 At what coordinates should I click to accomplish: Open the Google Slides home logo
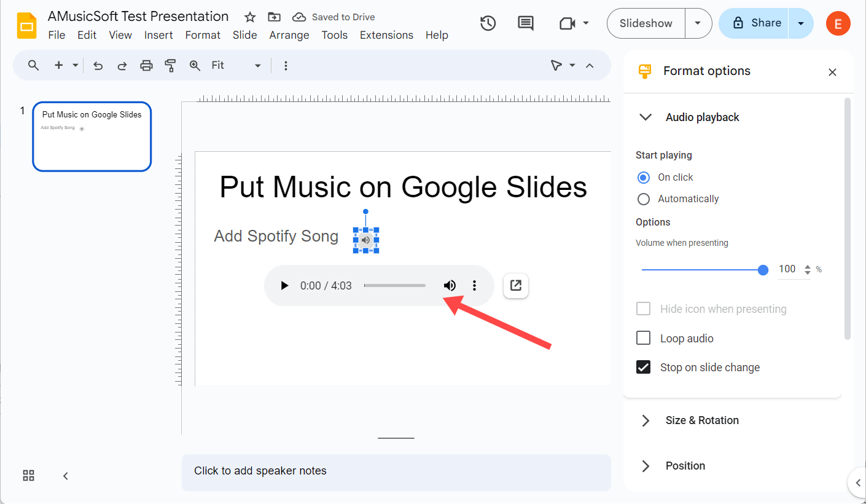pyautogui.click(x=27, y=26)
